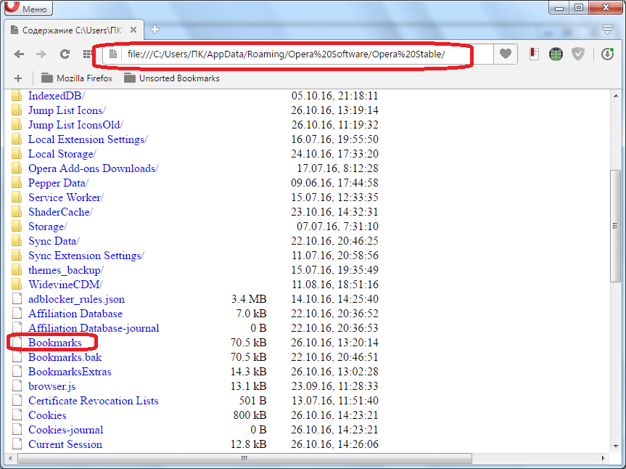626x469 pixels.
Task: Open the Bookmarks file link
Action: pyautogui.click(x=54, y=343)
